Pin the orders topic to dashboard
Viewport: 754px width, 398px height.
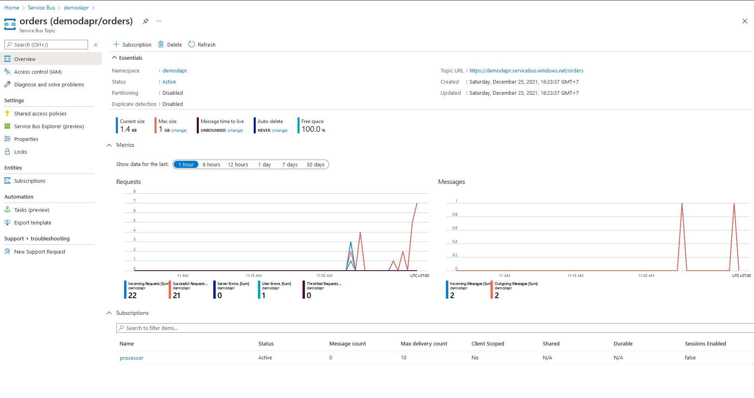coord(146,21)
